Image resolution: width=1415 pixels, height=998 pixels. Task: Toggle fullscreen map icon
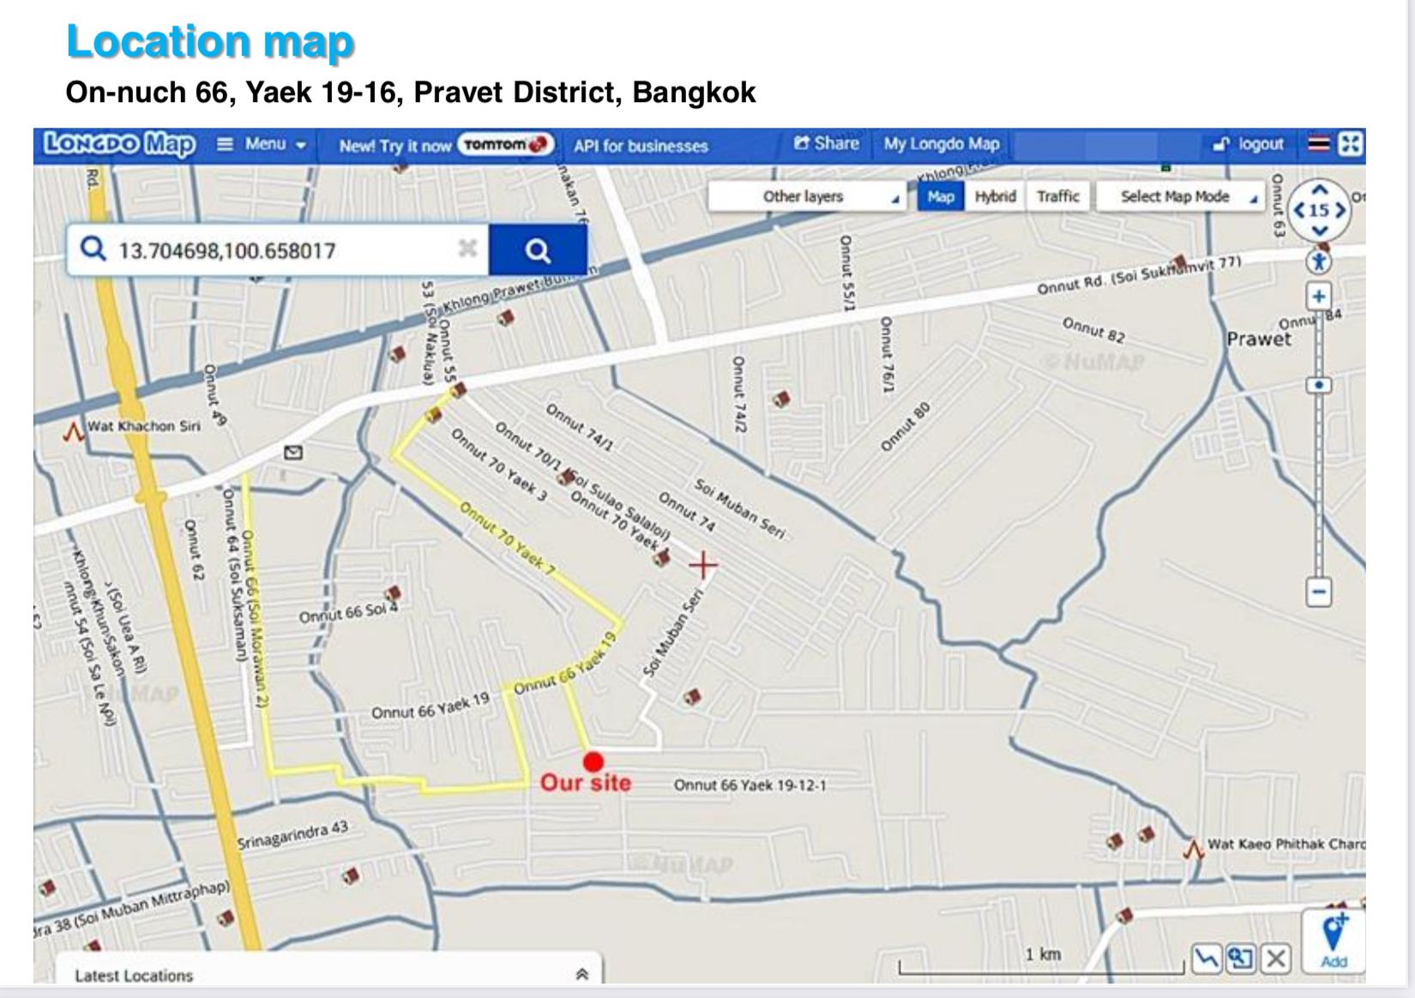[x=1350, y=144]
